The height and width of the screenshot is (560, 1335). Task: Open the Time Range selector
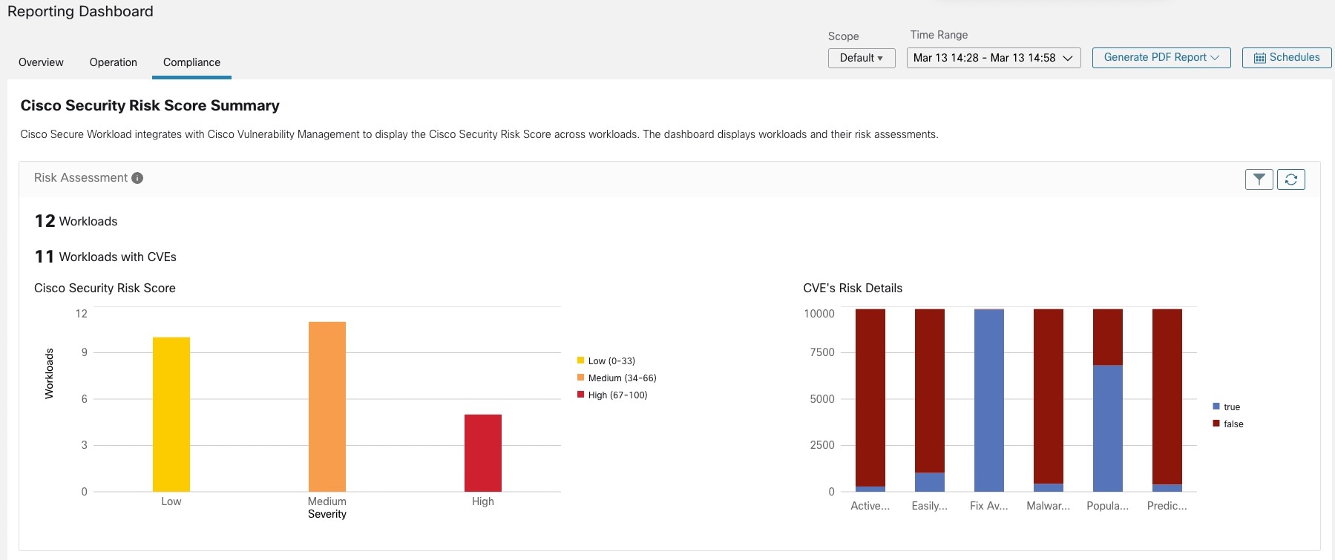[x=994, y=58]
